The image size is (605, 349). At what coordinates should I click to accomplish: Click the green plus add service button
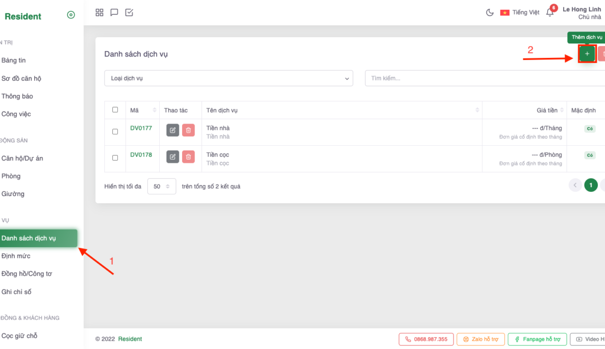click(x=587, y=54)
